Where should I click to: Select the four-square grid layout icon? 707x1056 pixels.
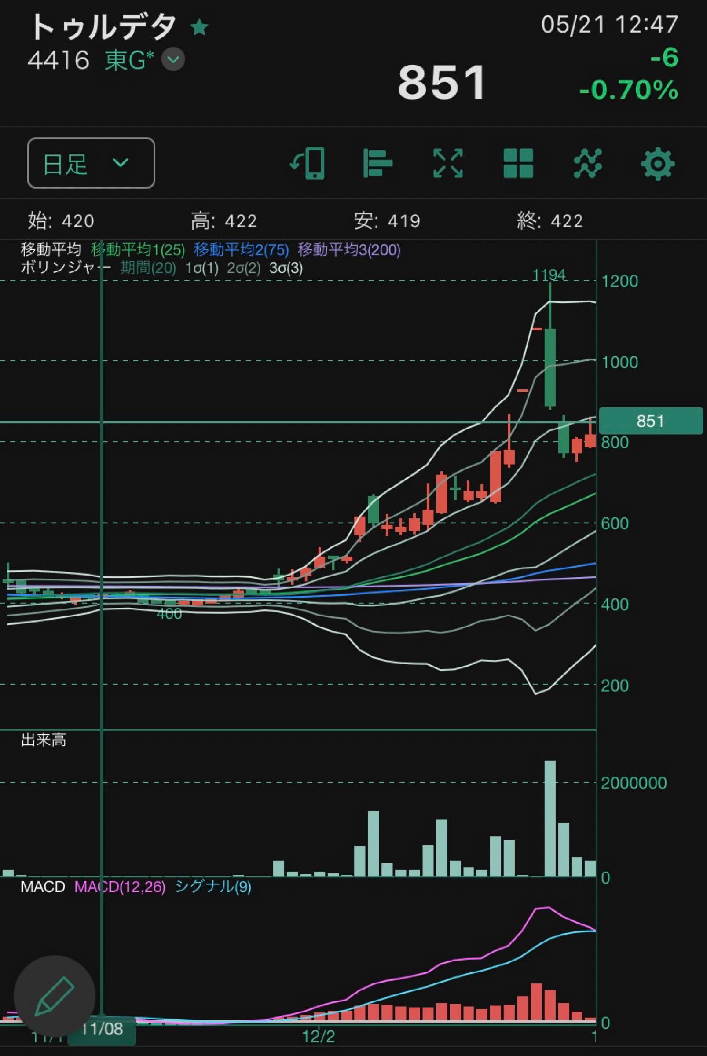(518, 163)
